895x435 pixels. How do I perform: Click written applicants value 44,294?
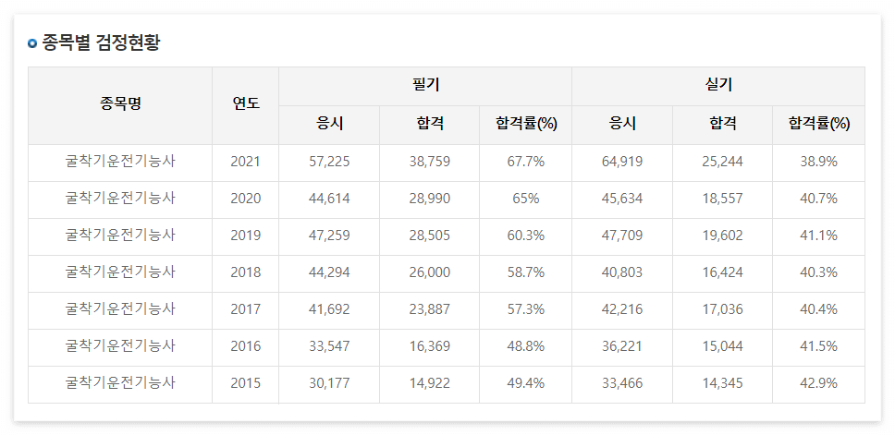click(x=329, y=272)
